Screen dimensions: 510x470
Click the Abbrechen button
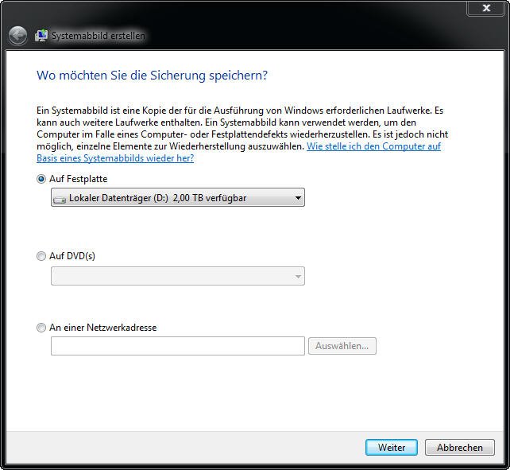point(460,448)
